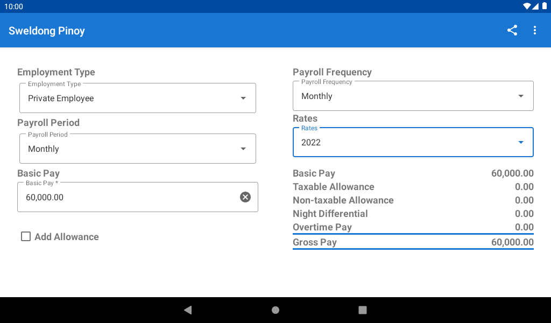This screenshot has width=551, height=323.
Task: Tap the Gross Pay label
Action: tap(315, 242)
